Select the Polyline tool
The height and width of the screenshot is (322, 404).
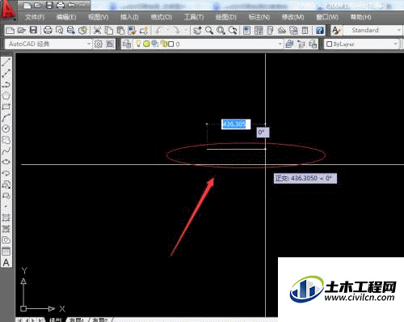6,84
